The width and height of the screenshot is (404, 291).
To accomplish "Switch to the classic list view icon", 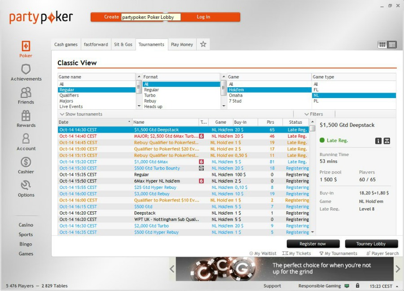I will [392, 45].
